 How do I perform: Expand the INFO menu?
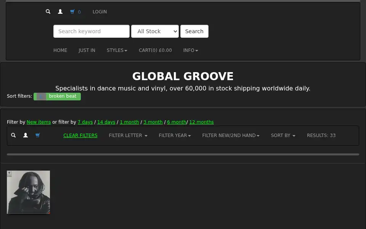(x=191, y=50)
